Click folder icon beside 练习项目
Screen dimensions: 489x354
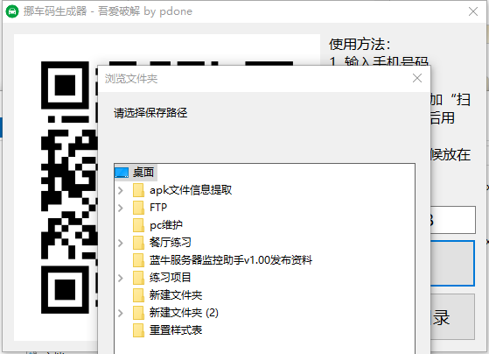[138, 278]
